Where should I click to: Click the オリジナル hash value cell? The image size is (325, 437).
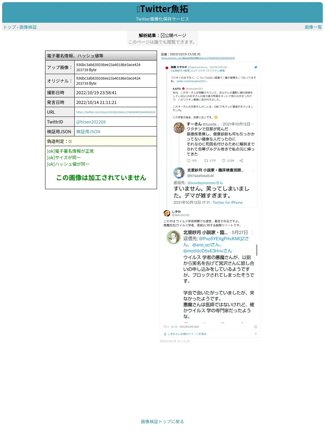click(x=116, y=81)
